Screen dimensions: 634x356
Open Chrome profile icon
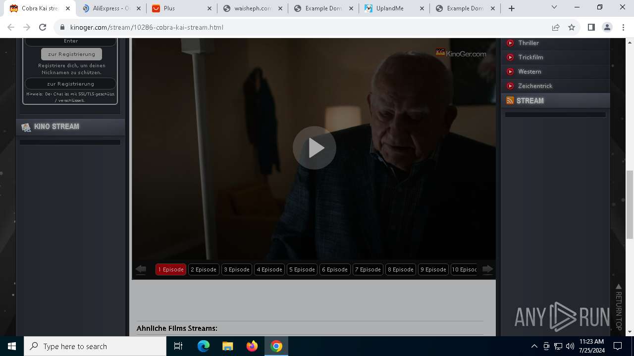coord(607,27)
